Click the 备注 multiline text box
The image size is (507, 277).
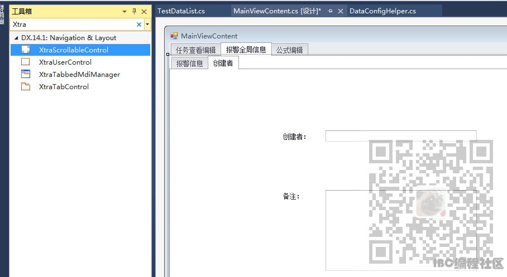tap(401, 230)
